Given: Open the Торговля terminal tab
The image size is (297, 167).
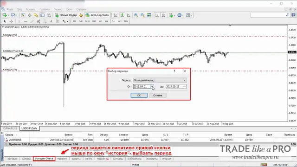Looking at the screenshot, I should pyautogui.click(x=12, y=159).
